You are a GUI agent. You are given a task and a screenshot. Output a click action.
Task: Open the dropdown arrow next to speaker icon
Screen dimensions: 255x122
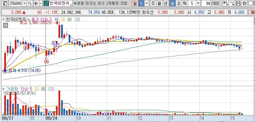41,3
